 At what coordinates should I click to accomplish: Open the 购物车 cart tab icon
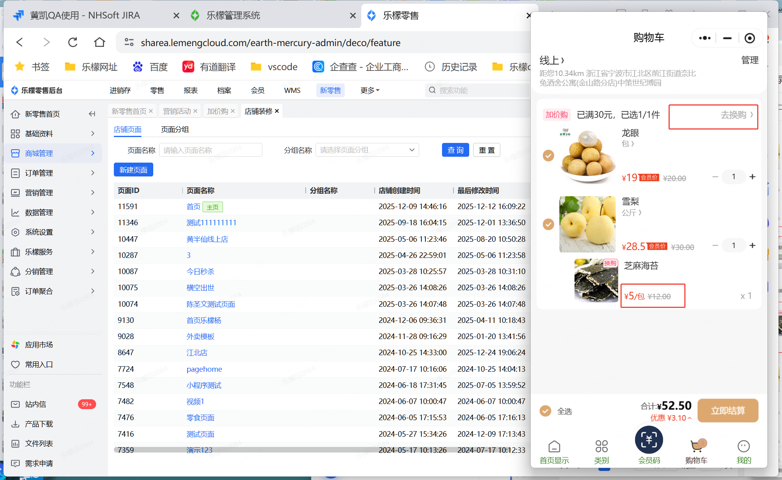[x=696, y=447]
